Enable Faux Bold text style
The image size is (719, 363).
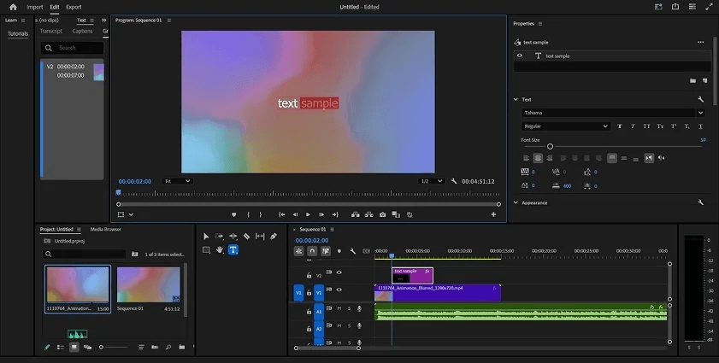coord(618,126)
